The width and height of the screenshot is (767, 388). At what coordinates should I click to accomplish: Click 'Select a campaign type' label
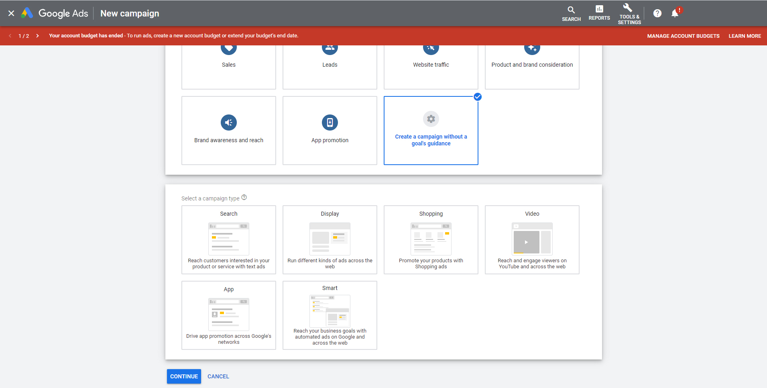pos(210,198)
